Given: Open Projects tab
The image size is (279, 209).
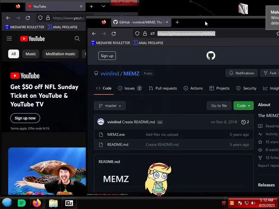Looking at the screenshot, I should click(x=219, y=88).
